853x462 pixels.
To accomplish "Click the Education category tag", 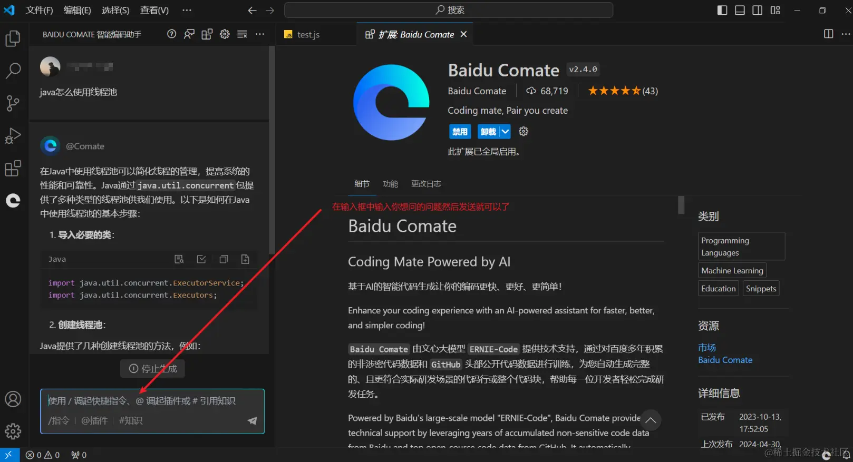I will click(x=719, y=289).
